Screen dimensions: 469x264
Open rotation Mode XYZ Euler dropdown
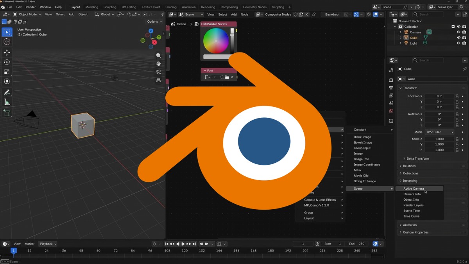tap(440, 132)
